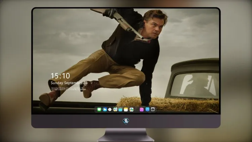Open the green Messages app in the dock
The image size is (252, 142).
click(99, 110)
